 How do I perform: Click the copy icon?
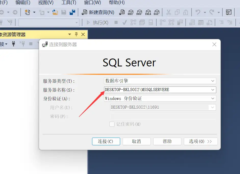coord(177,12)
